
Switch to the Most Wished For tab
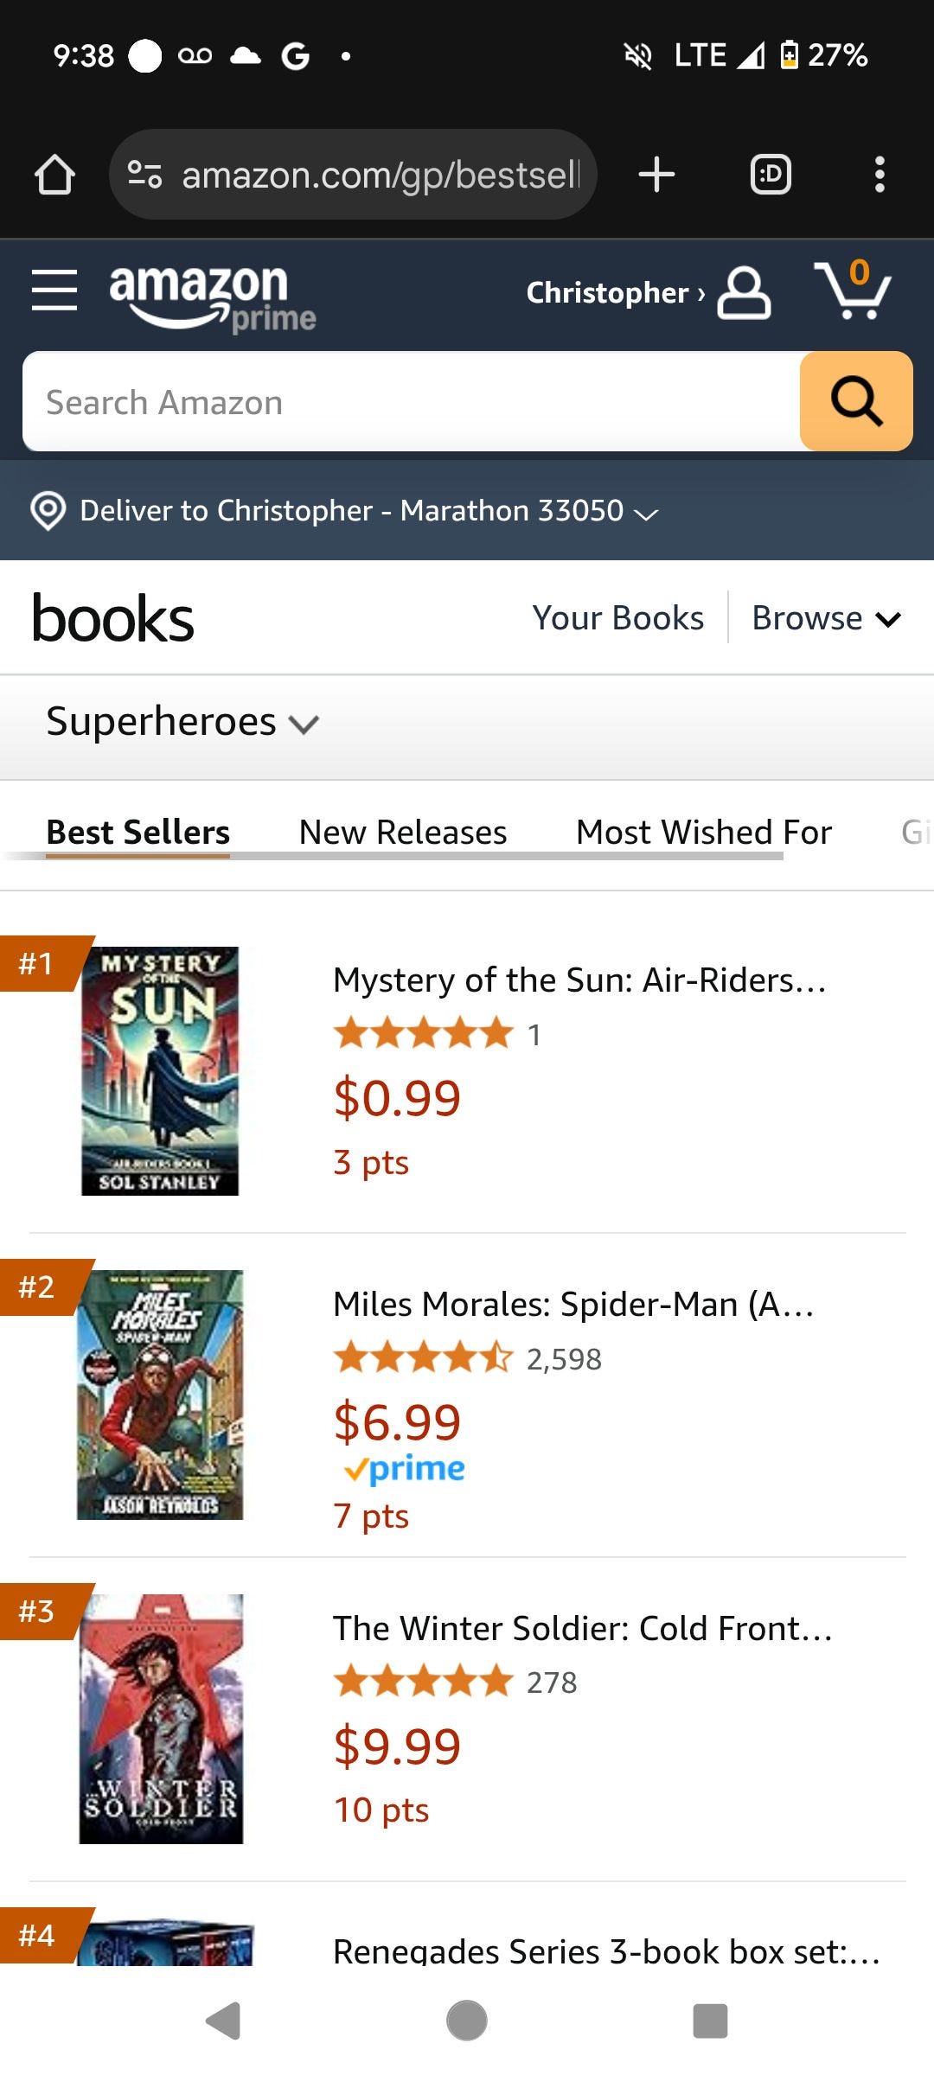(703, 832)
